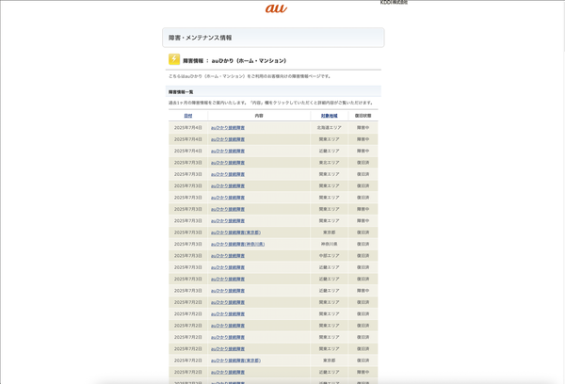This screenshot has height=384, width=565.
Task: Click the 中部エリア region cell
Action: click(x=329, y=256)
